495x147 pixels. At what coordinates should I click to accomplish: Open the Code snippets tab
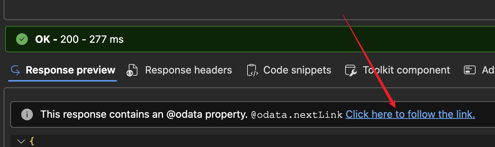coord(289,70)
